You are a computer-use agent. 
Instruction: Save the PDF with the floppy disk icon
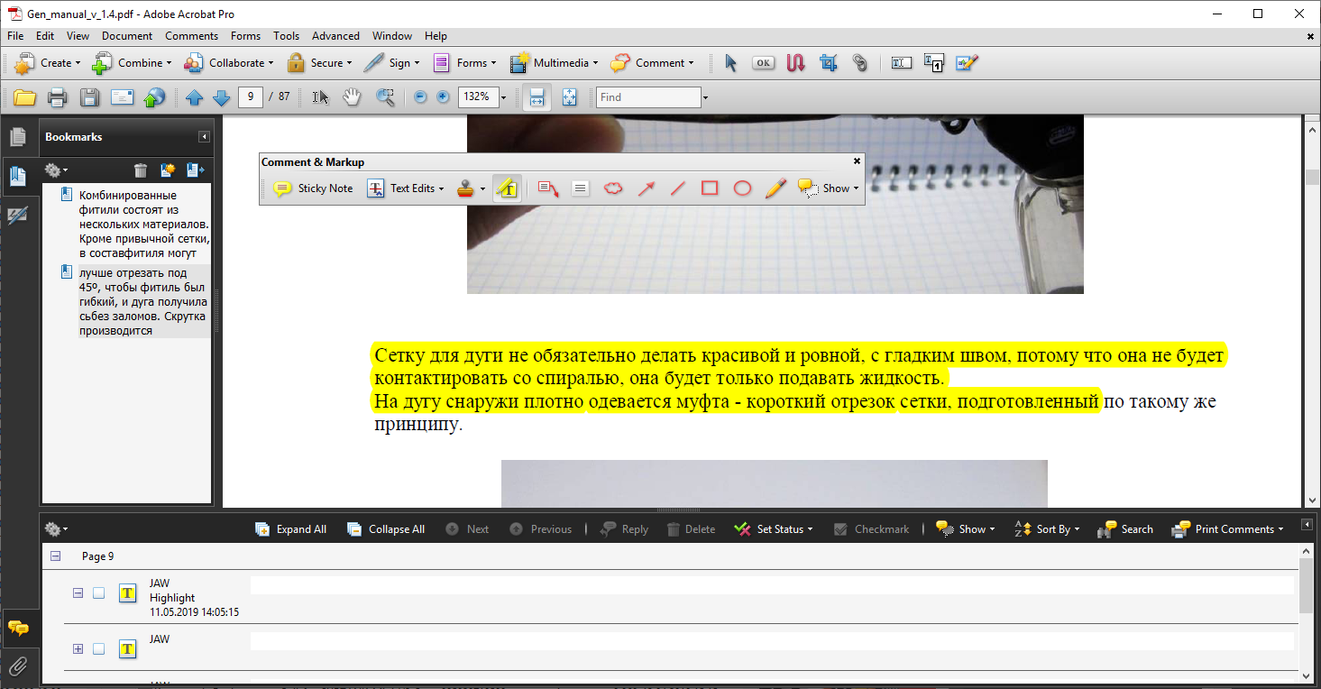(x=89, y=97)
